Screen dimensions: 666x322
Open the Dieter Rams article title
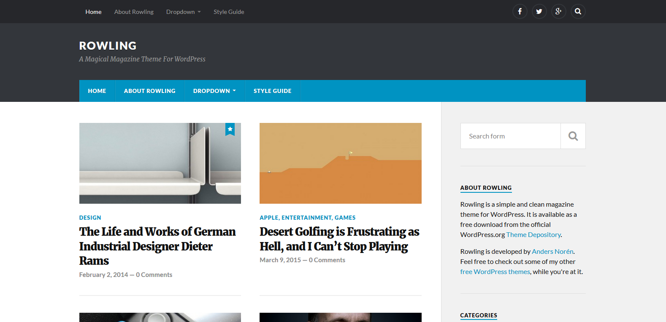point(157,246)
